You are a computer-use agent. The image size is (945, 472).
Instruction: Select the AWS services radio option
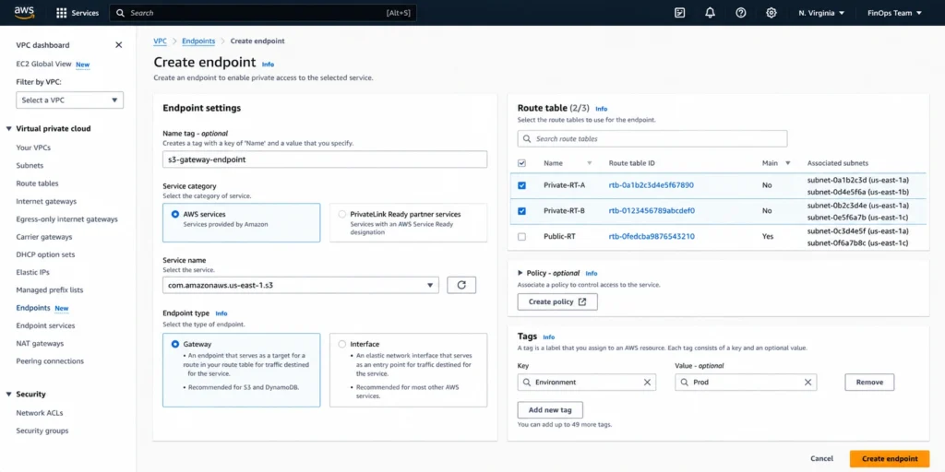pyautogui.click(x=175, y=214)
